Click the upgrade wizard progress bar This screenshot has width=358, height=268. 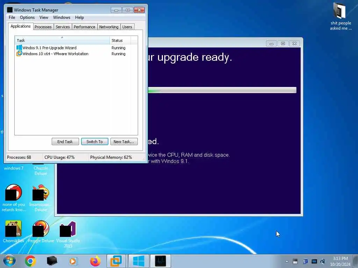(222, 90)
